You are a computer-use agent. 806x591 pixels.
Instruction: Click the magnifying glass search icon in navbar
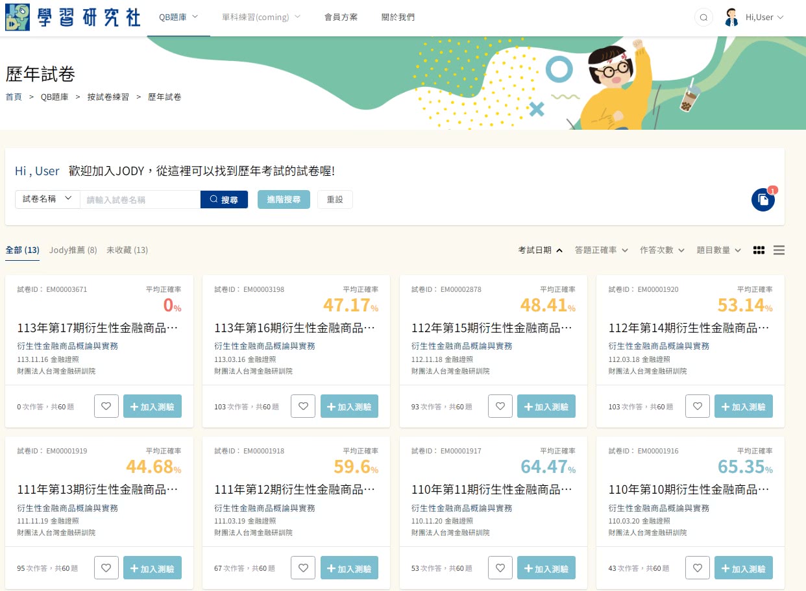pyautogui.click(x=703, y=18)
